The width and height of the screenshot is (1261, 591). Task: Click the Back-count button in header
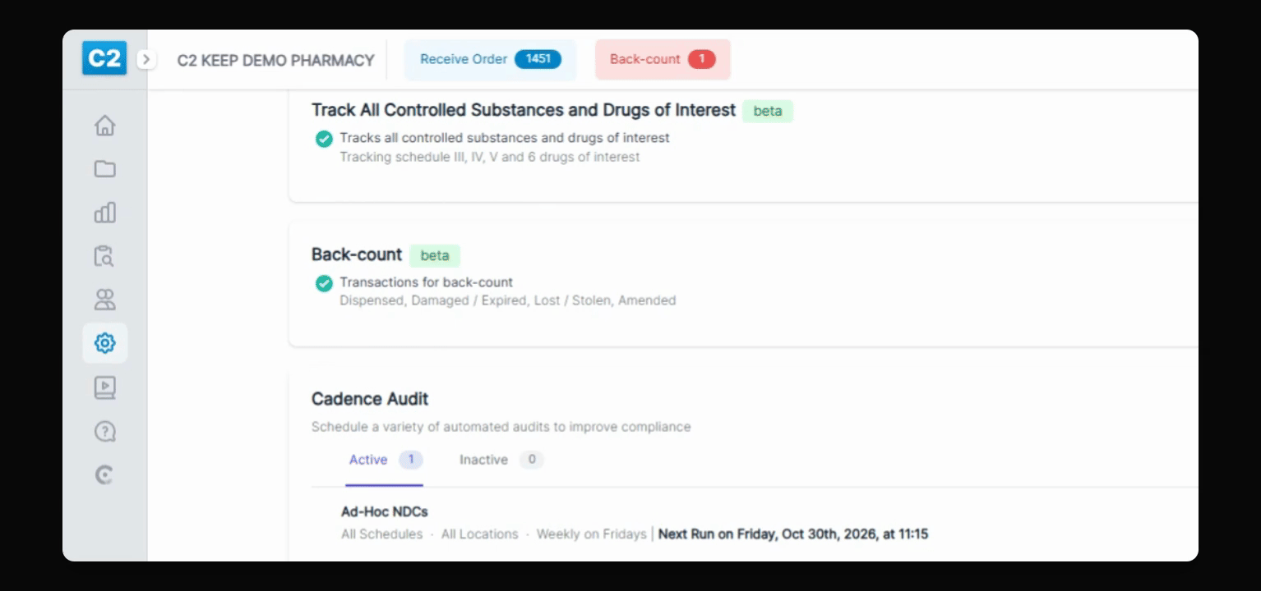[663, 59]
